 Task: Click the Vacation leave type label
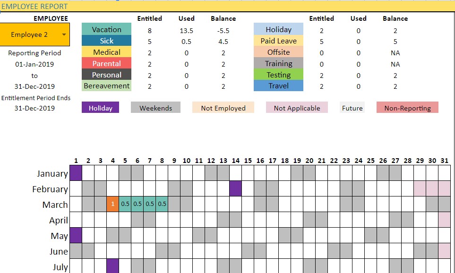tap(106, 29)
